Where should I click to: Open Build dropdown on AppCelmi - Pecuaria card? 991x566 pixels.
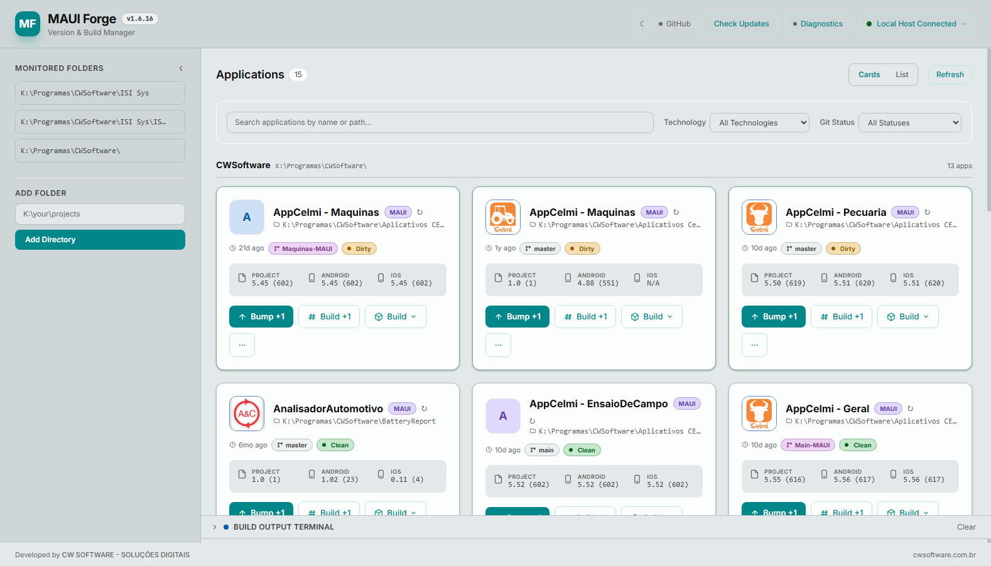(x=908, y=316)
